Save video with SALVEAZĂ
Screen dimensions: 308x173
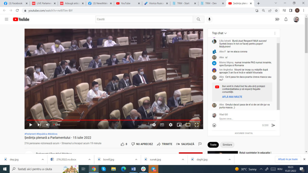185,144
